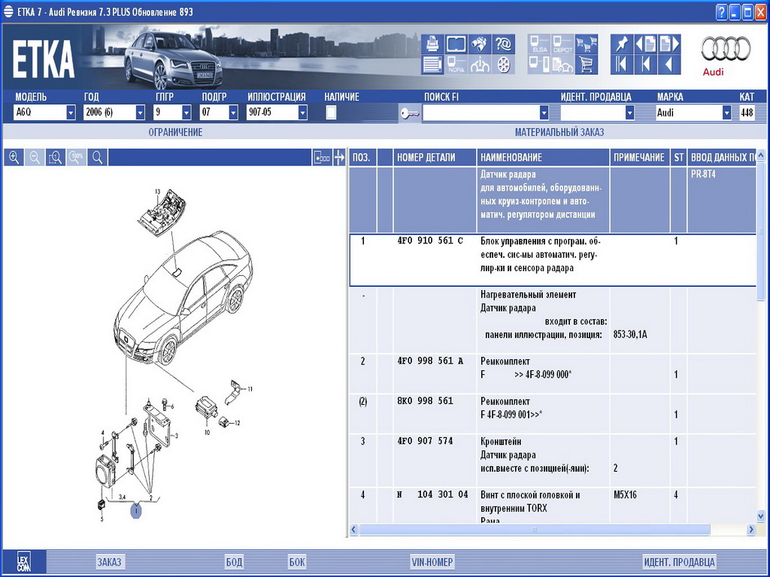Click the vertical scrollbar down arrow of parts list
The height and width of the screenshot is (577, 770).
click(x=761, y=515)
